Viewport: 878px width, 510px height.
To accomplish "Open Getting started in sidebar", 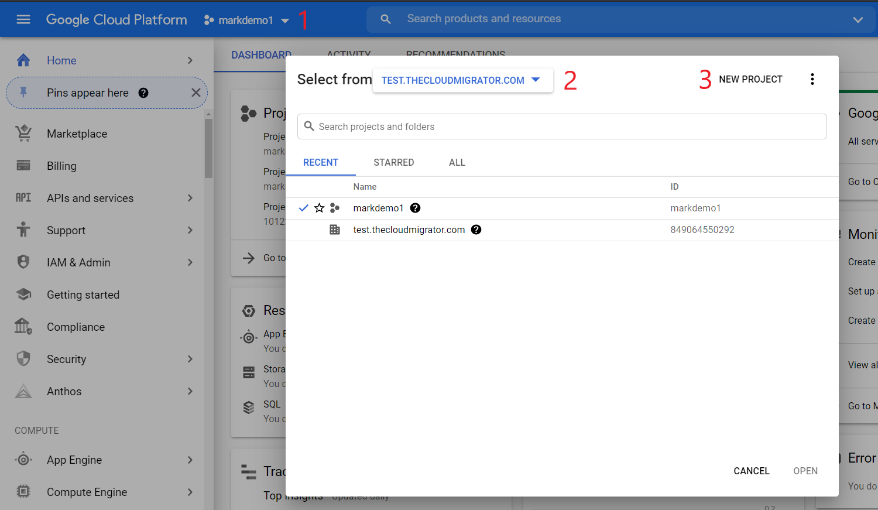I will click(83, 295).
